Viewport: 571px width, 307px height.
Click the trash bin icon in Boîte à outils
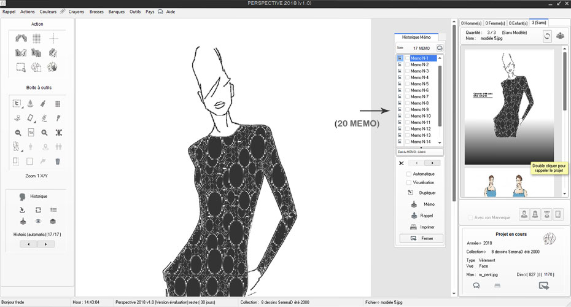point(57,161)
